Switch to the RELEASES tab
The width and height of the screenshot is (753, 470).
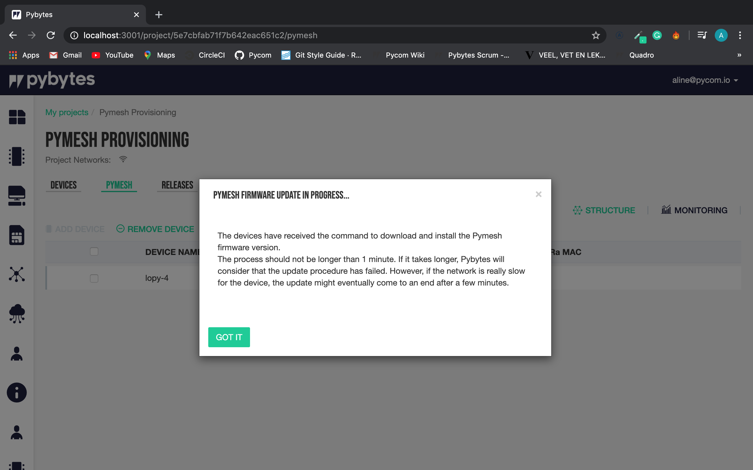(x=177, y=185)
